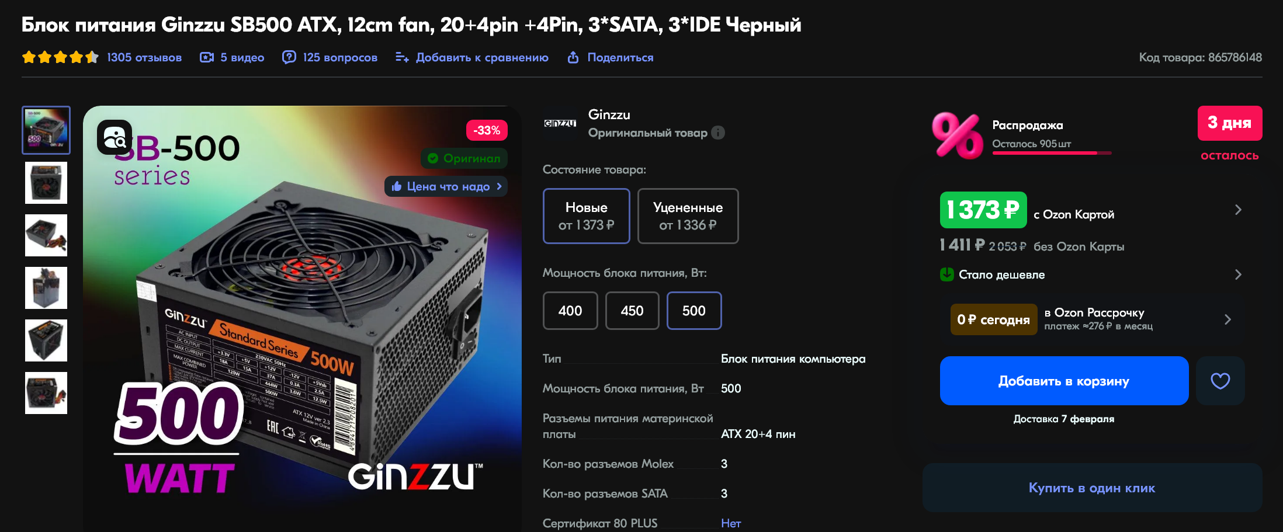Click the heart favorites icon
The width and height of the screenshot is (1283, 532).
[x=1220, y=381]
